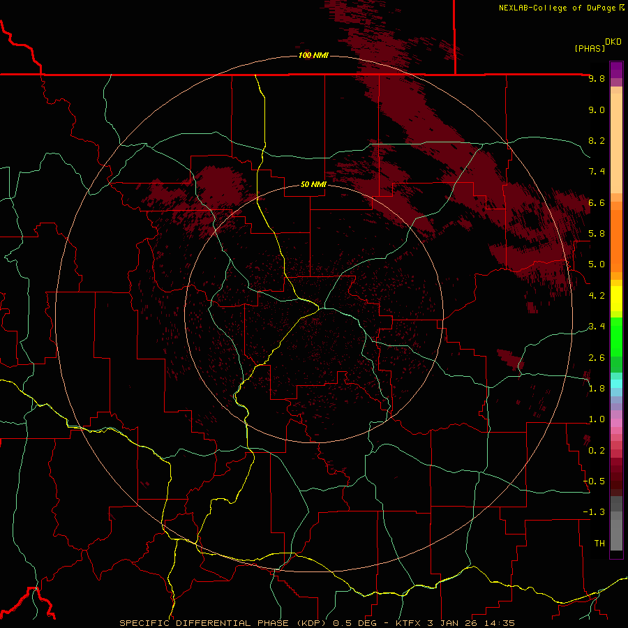Click the [PHAS] units label
The height and width of the screenshot is (628, 628).
pyautogui.click(x=590, y=48)
